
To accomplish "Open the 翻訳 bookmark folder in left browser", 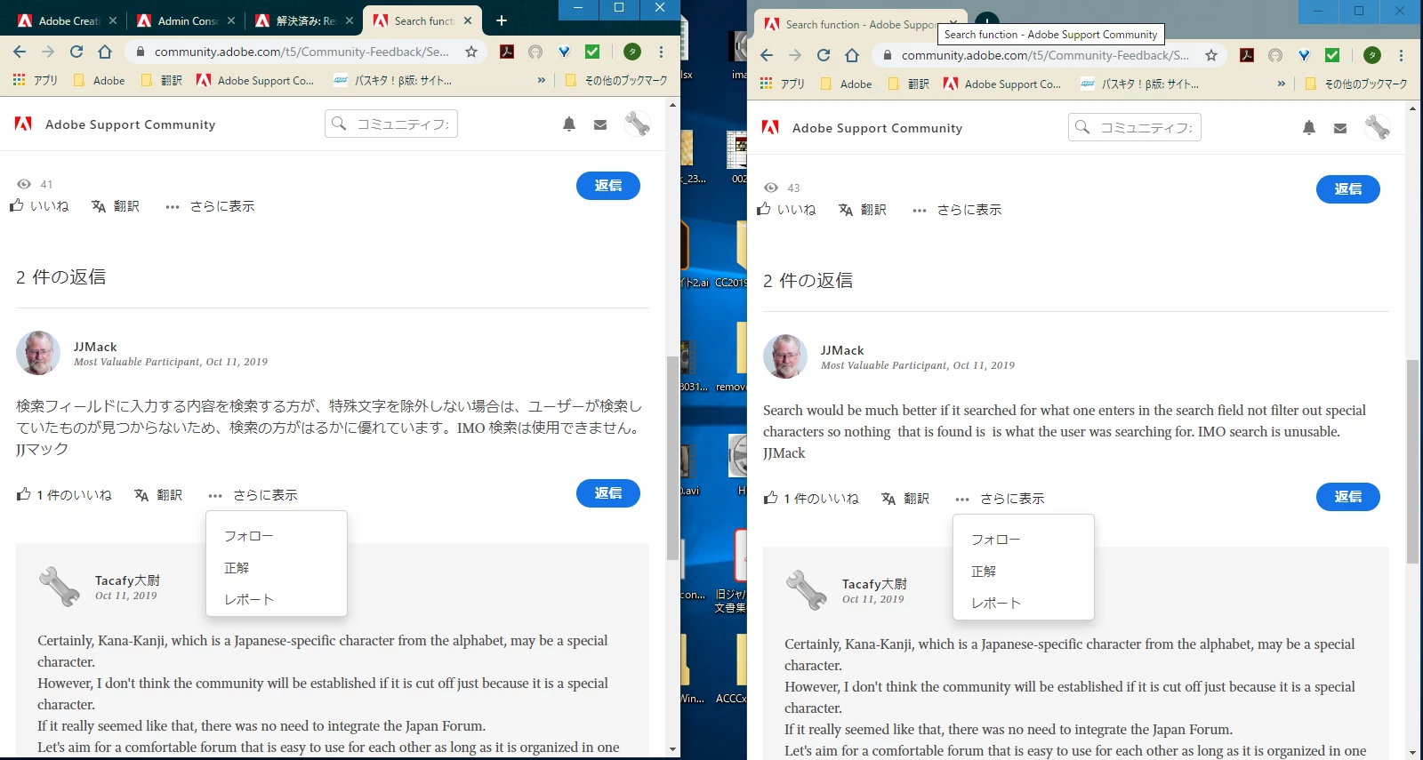I will [162, 80].
